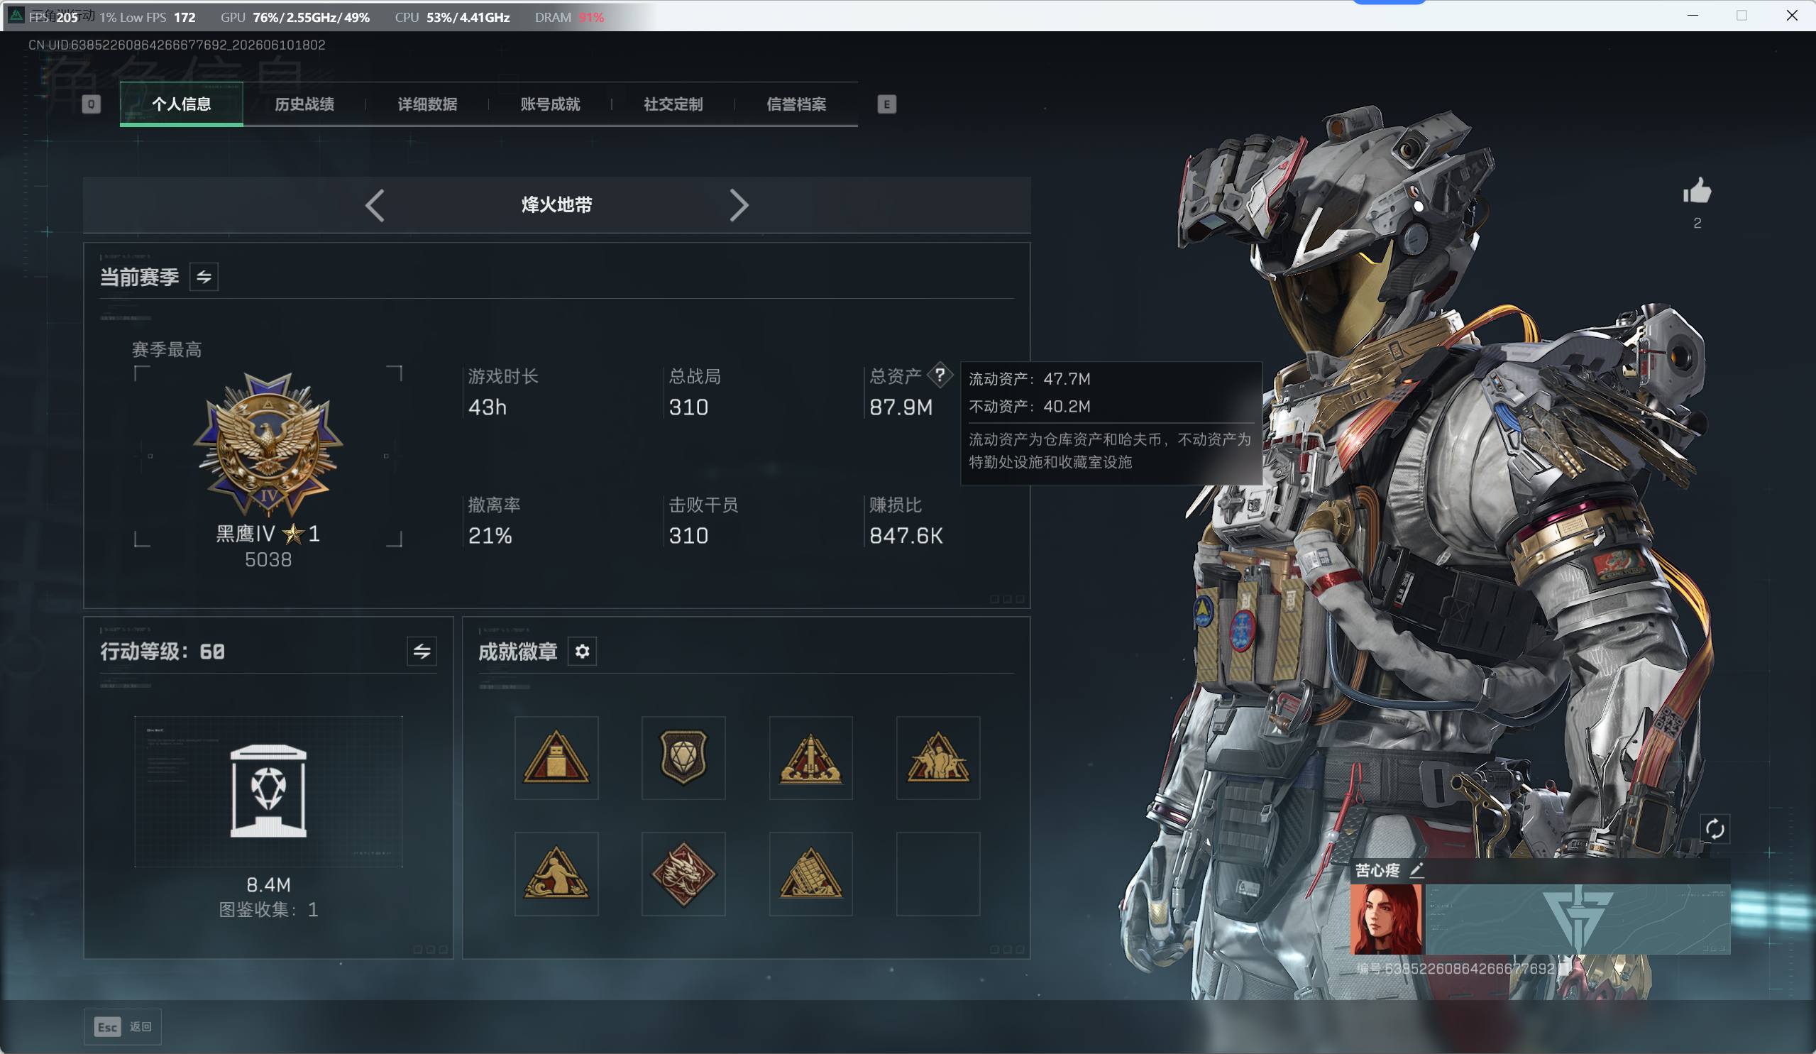Viewport: 1816px width, 1054px height.
Task: Click the 赚损比 847.6K value
Action: point(906,536)
